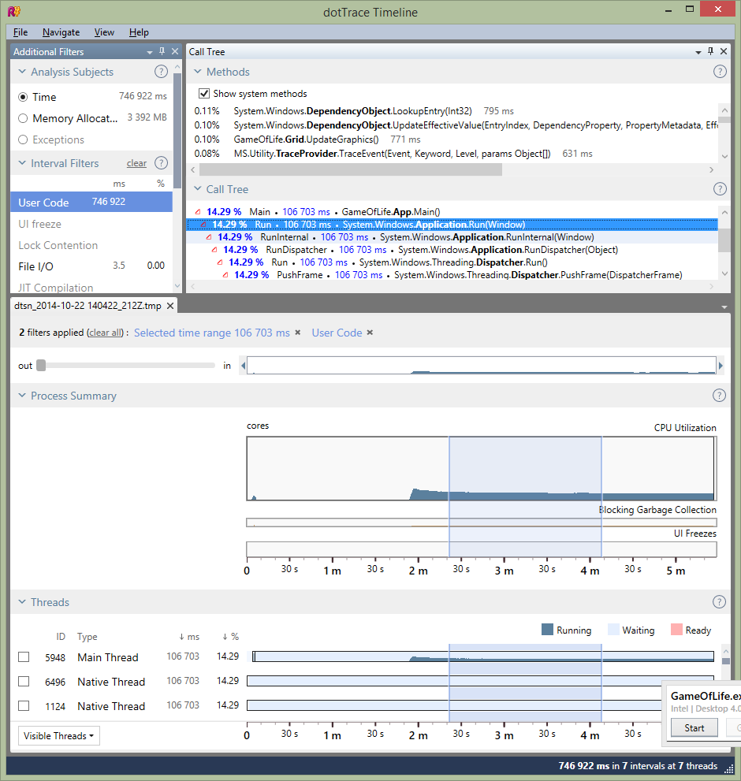Viewport: 741px width, 781px height.
Task: Select the User Code interval filter
Action: coord(91,203)
